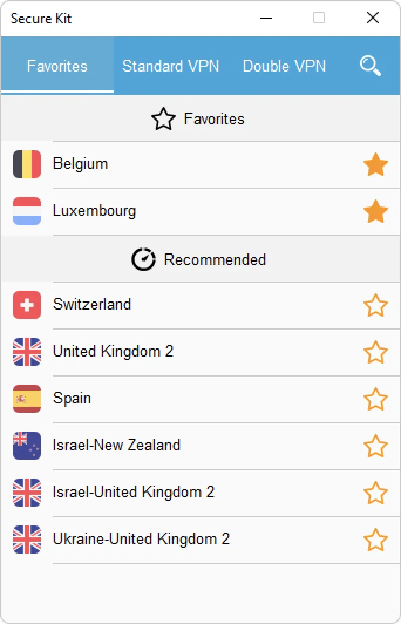Choose the United Kingdom 2 server row
The image size is (401, 624).
click(176, 352)
